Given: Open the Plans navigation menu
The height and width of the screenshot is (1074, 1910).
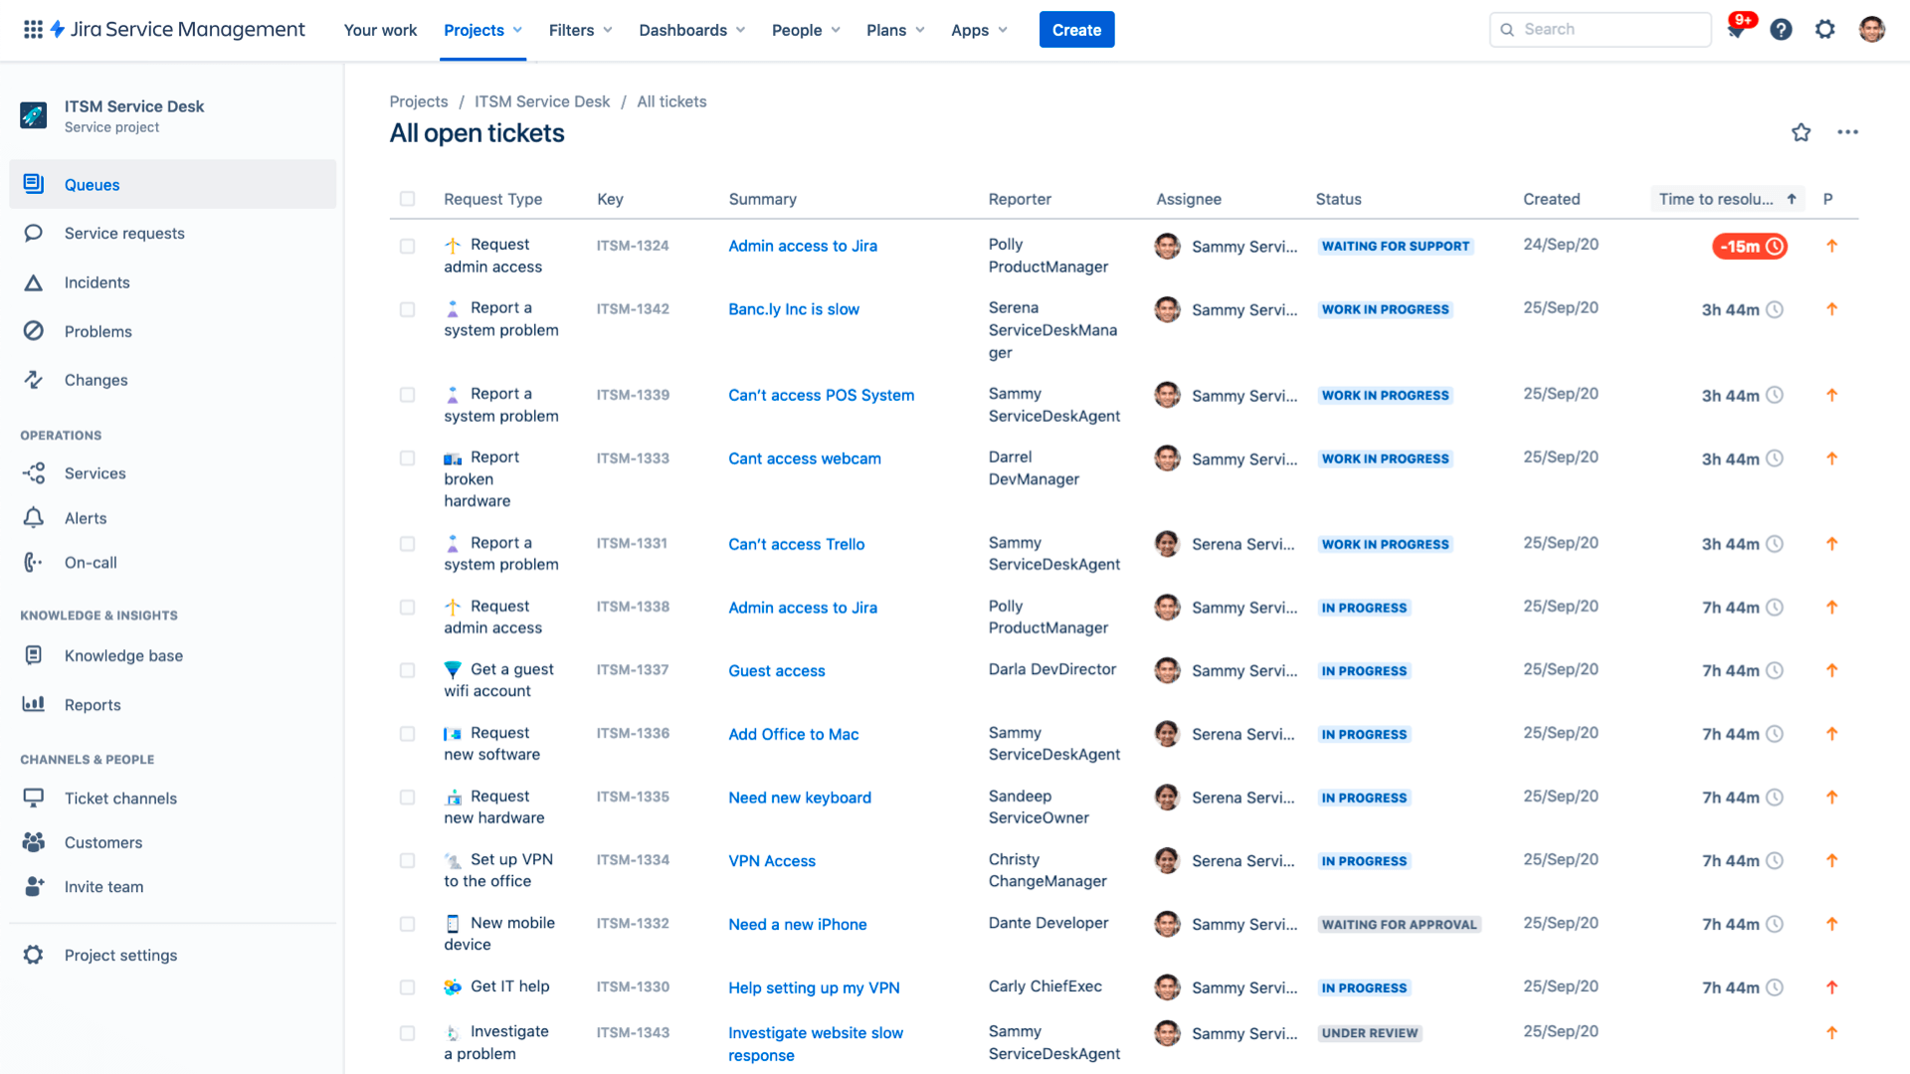Looking at the screenshot, I should point(894,29).
